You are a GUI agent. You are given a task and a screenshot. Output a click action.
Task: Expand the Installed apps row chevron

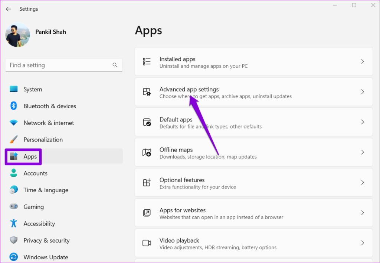pyautogui.click(x=363, y=61)
